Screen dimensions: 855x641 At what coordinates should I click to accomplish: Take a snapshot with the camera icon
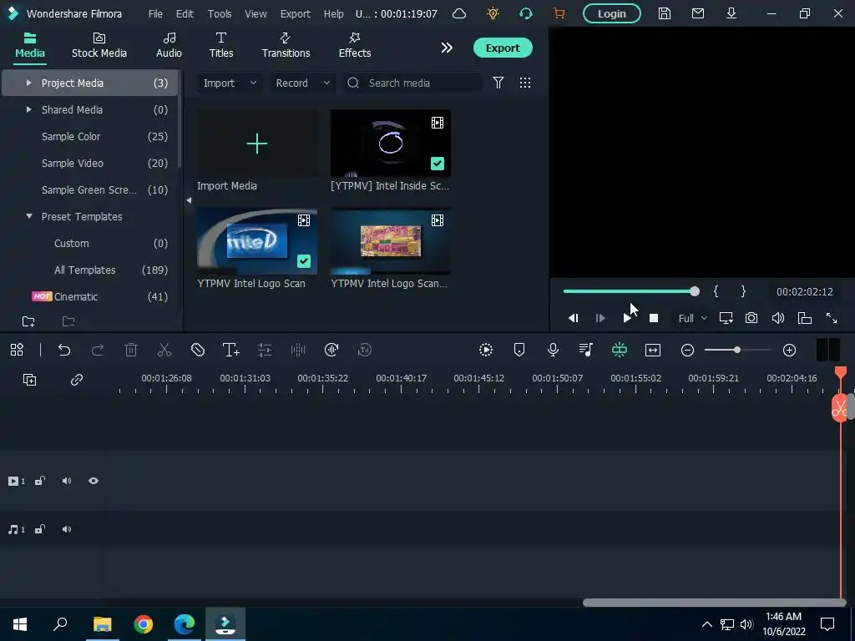(x=751, y=318)
